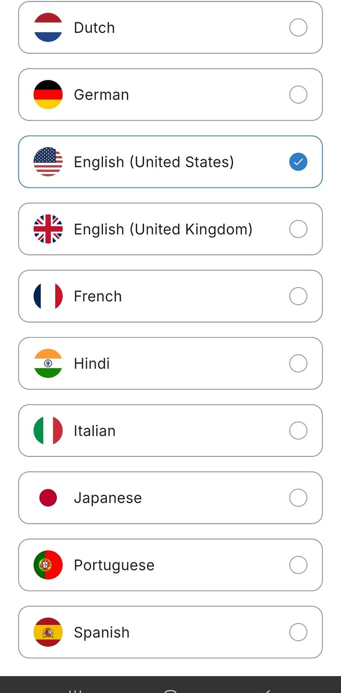Choose the Spanish radio button
This screenshot has width=341, height=693.
click(x=298, y=632)
